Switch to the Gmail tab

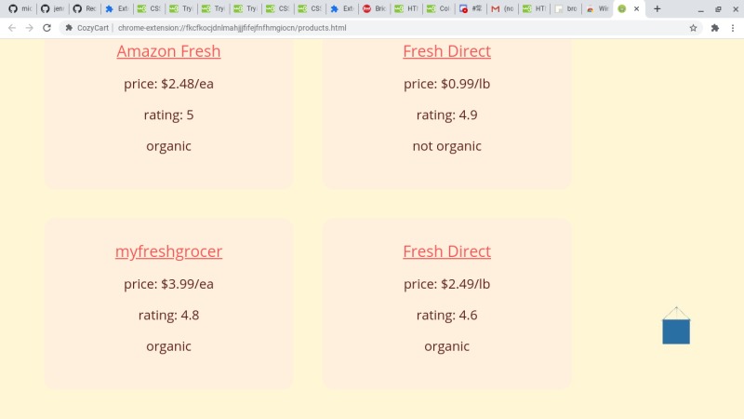pyautogui.click(x=503, y=8)
